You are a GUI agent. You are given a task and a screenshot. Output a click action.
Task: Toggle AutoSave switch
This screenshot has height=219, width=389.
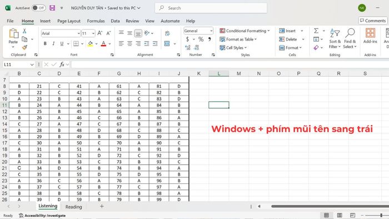(39, 8)
